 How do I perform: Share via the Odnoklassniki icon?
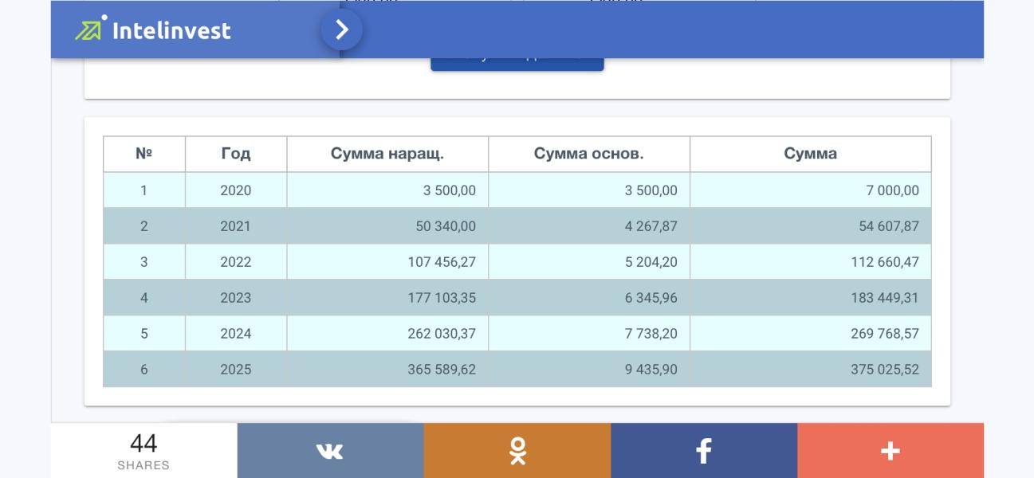point(517,451)
